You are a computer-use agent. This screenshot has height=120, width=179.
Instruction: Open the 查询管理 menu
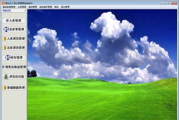[x=33, y=7]
